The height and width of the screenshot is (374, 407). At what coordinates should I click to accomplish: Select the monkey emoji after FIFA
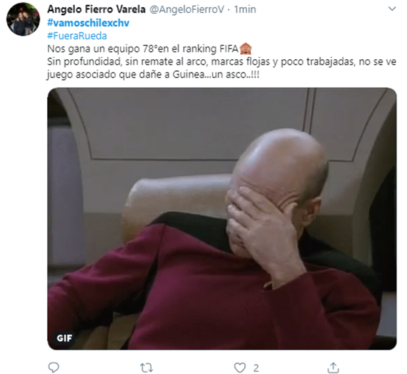(246, 49)
